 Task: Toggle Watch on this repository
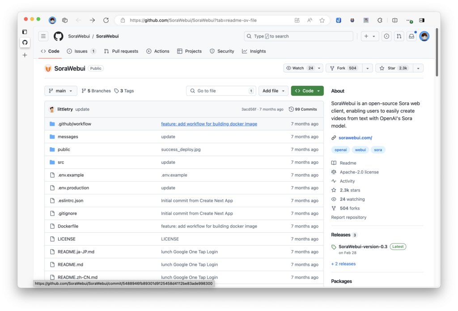point(300,68)
